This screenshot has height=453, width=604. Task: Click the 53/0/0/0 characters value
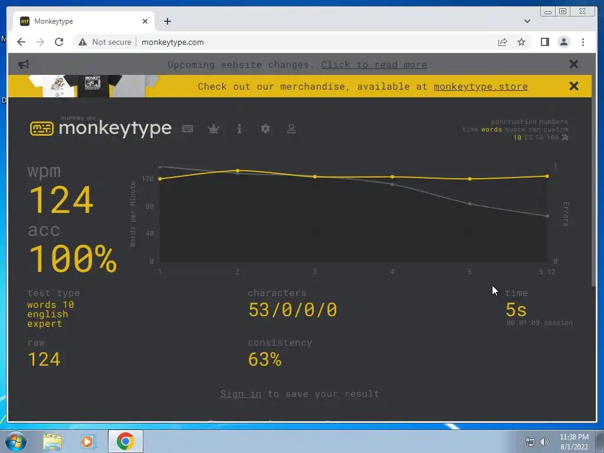click(x=293, y=310)
